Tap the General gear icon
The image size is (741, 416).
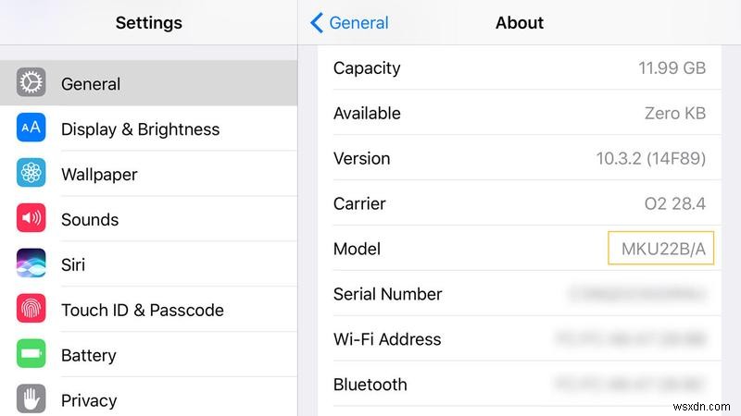coord(31,83)
